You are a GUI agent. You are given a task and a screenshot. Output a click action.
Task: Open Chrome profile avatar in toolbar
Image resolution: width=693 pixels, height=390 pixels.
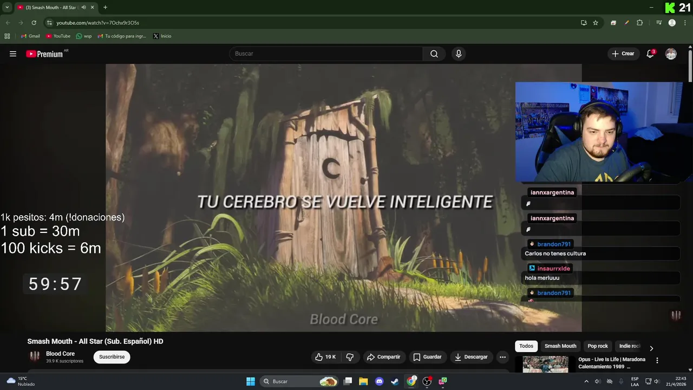pos(672,23)
